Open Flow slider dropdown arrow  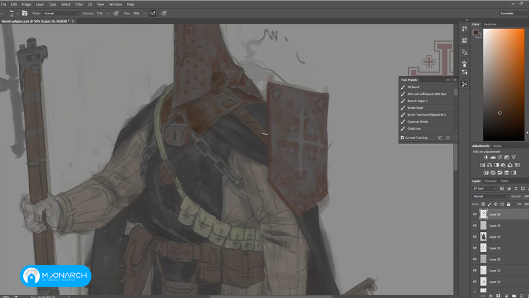pos(145,13)
